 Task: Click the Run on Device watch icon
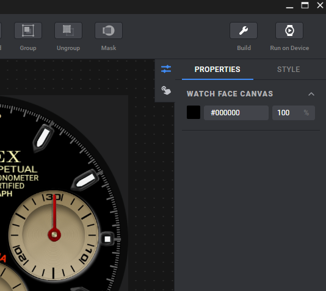pyautogui.click(x=289, y=31)
